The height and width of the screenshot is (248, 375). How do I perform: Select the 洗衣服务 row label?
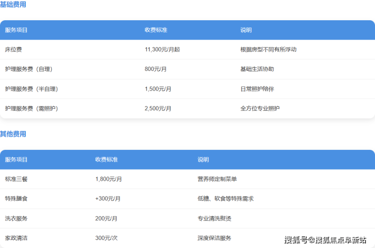click(x=16, y=218)
